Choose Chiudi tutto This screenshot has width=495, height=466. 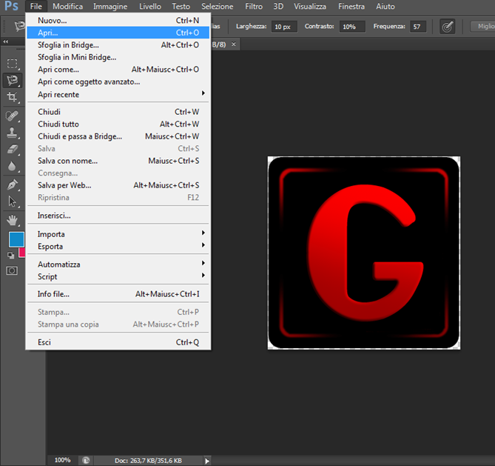(x=118, y=124)
